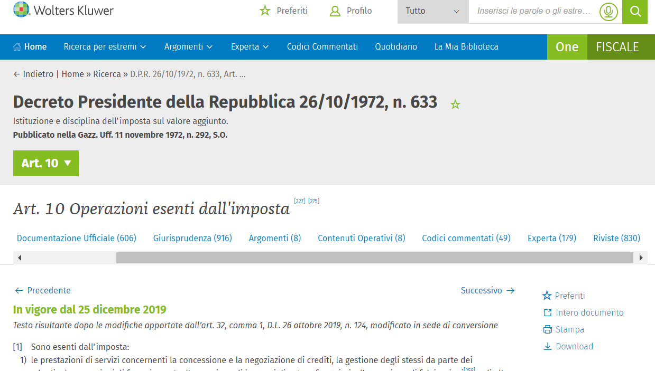Open Codici Commentati from the navbar

[x=322, y=47]
